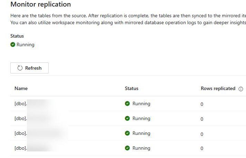Screen dimensions: 246x158
Task: Click the Rows replicated value in the second row
Action: click(x=202, y=119)
